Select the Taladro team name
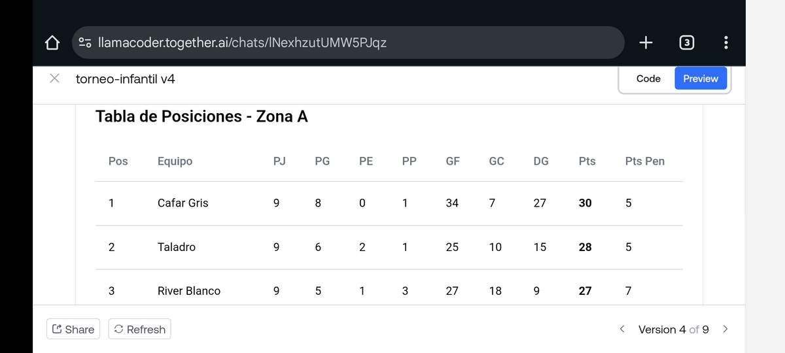Image resolution: width=785 pixels, height=353 pixels. tap(176, 247)
